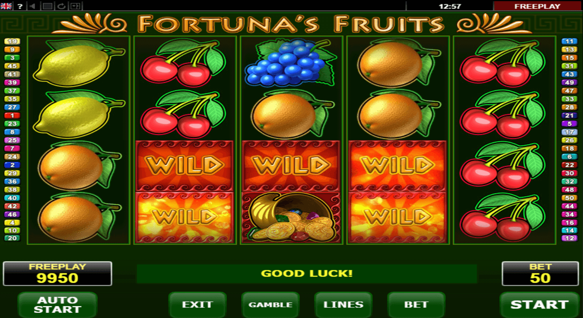Screen dimensions: 583x318
Task: Select payline indicator number 12
Action: coord(569,238)
